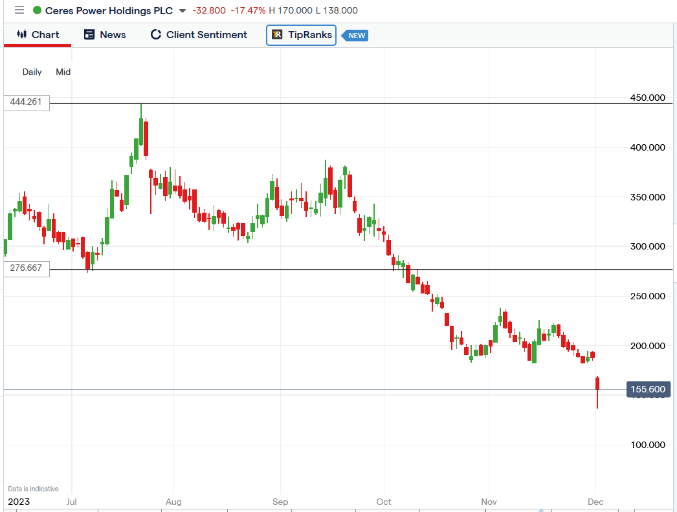Click the NEW badge next to TipRanks
The height and width of the screenshot is (512, 677).
[355, 36]
